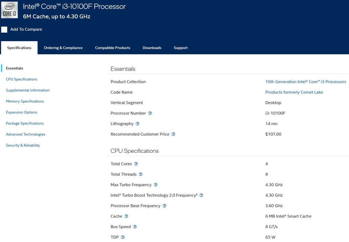Open help icon for Processor Base Frequency
Image resolution: width=349 pixels, height=242 pixels.
164,206
